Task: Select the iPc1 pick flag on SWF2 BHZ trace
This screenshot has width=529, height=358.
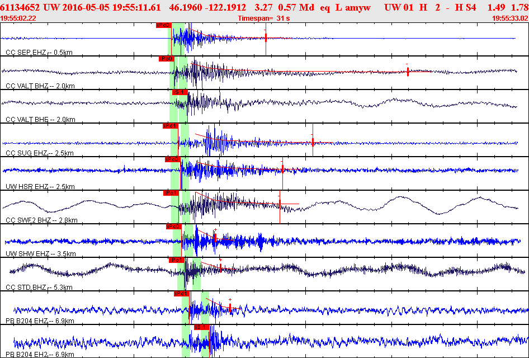Action: coord(171,193)
